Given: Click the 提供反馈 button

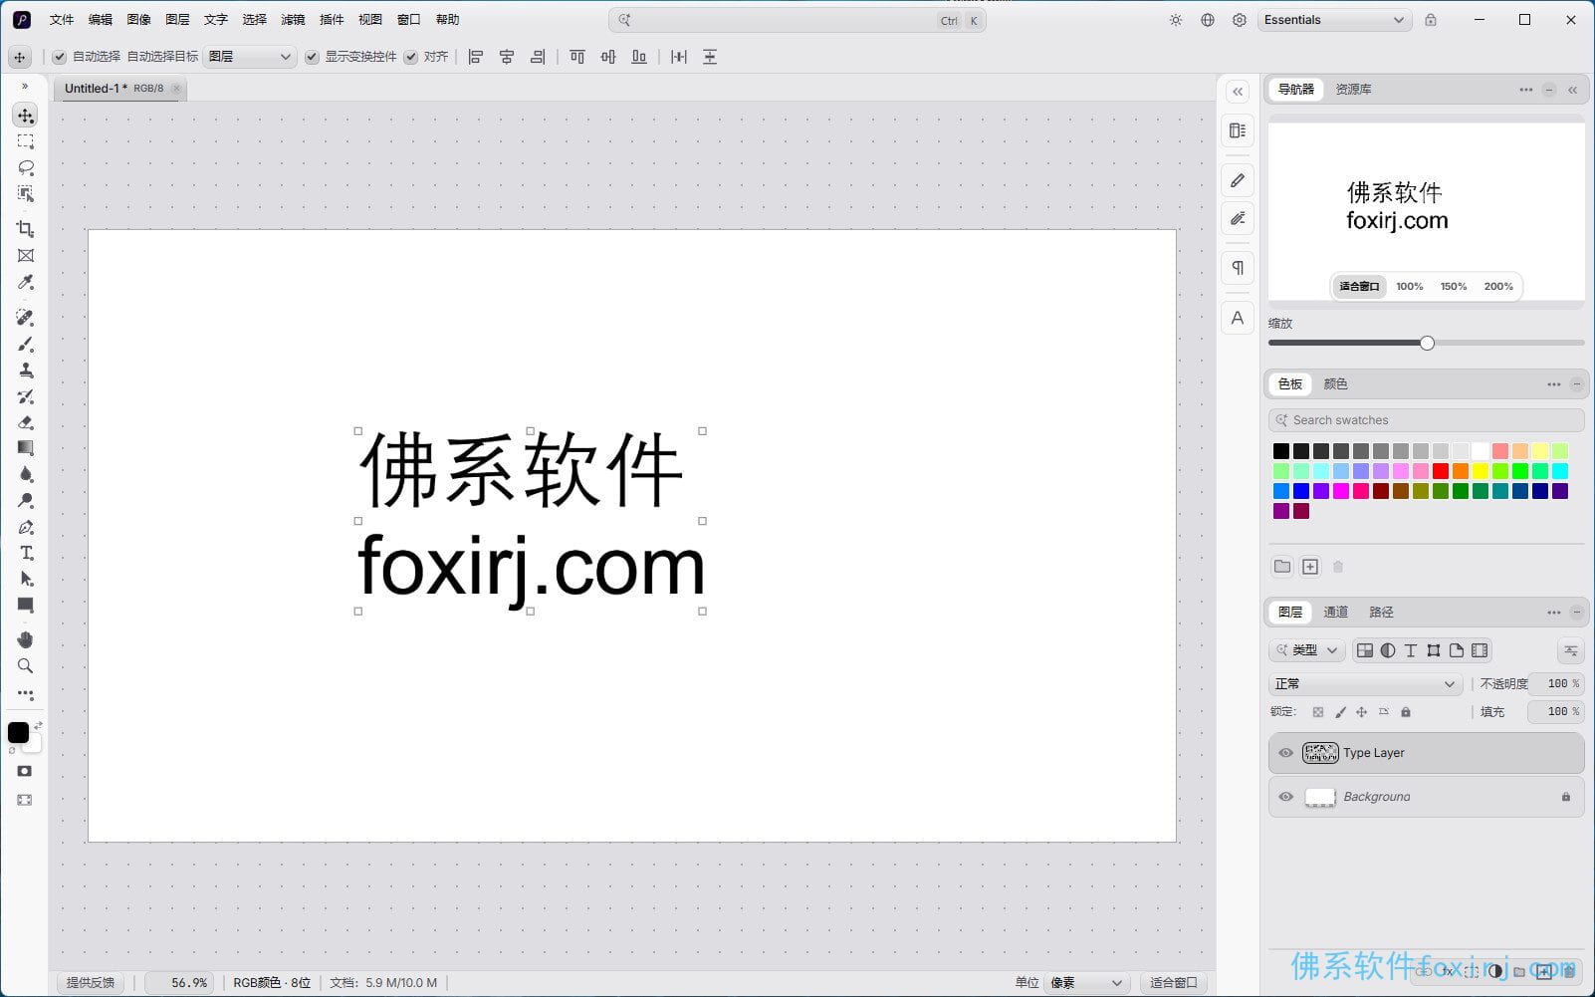Looking at the screenshot, I should 91,983.
